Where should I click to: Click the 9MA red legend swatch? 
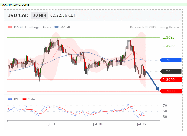point(25,99)
